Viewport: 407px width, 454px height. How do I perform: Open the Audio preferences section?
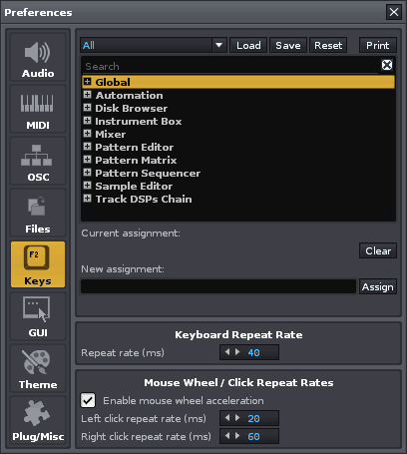[x=38, y=57]
